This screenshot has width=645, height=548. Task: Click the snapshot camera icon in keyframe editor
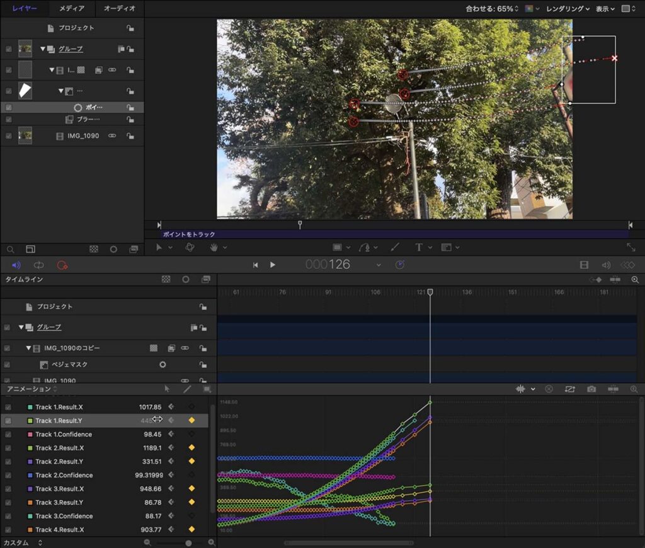point(591,389)
